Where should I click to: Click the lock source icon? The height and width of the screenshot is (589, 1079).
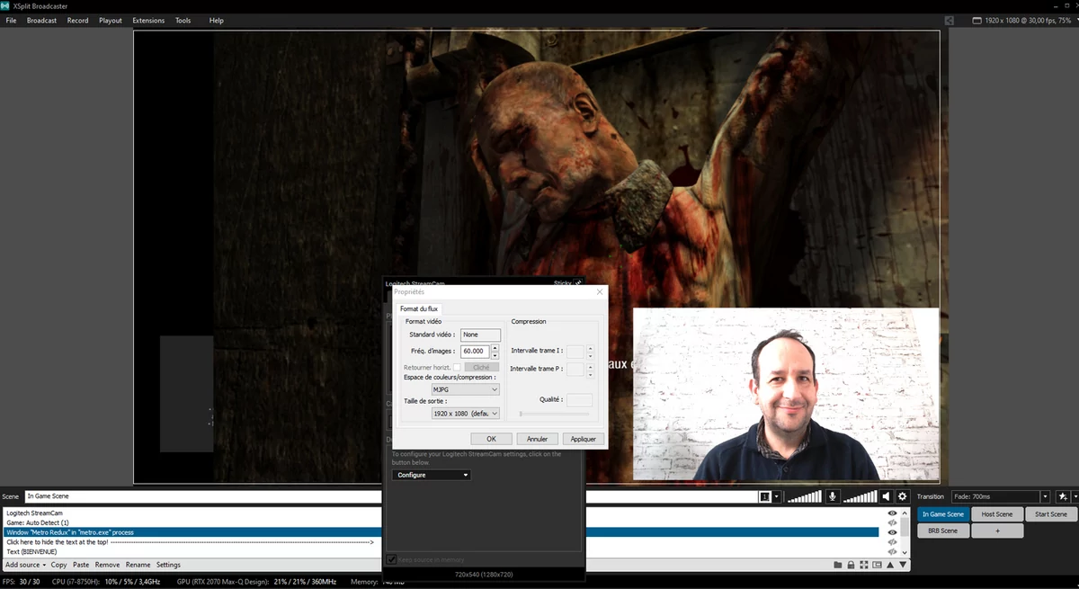(x=852, y=565)
